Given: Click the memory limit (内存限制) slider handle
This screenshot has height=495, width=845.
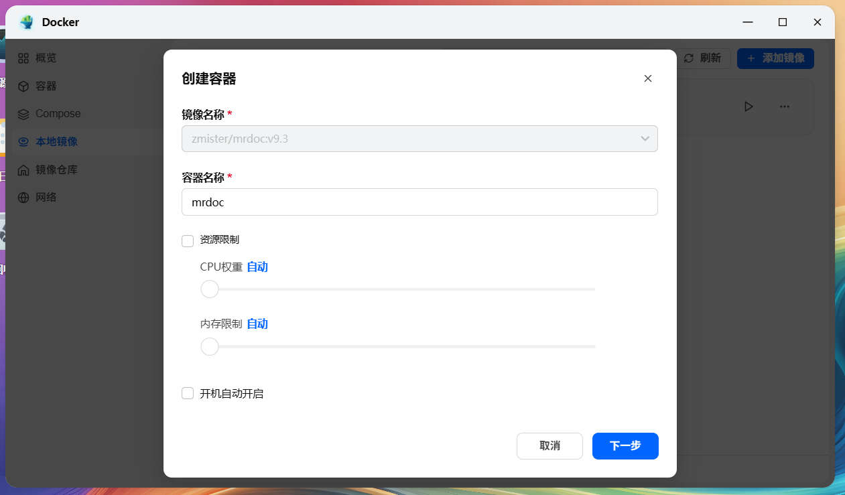Looking at the screenshot, I should pyautogui.click(x=210, y=346).
